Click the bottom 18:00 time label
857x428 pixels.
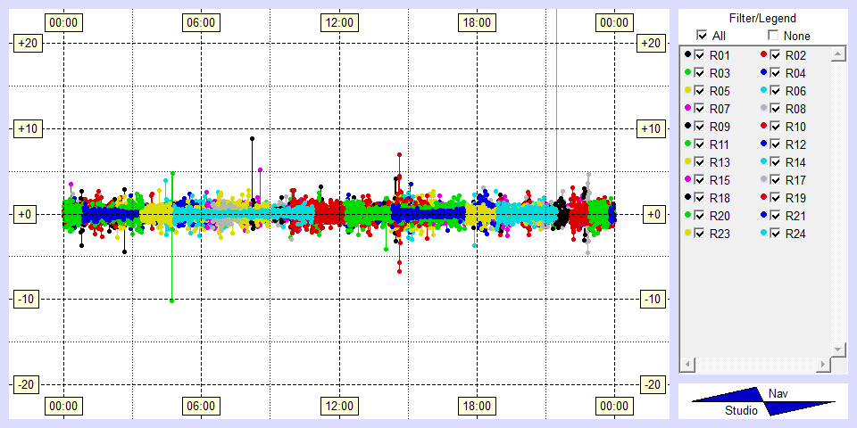tap(476, 407)
